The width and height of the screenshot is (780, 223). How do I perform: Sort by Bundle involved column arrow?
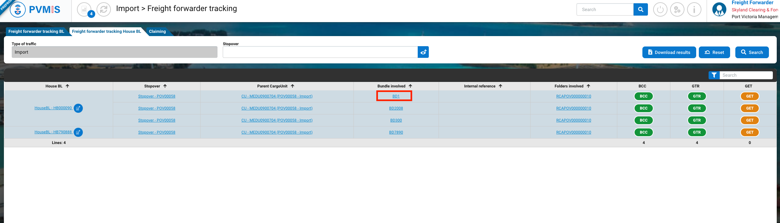(411, 86)
